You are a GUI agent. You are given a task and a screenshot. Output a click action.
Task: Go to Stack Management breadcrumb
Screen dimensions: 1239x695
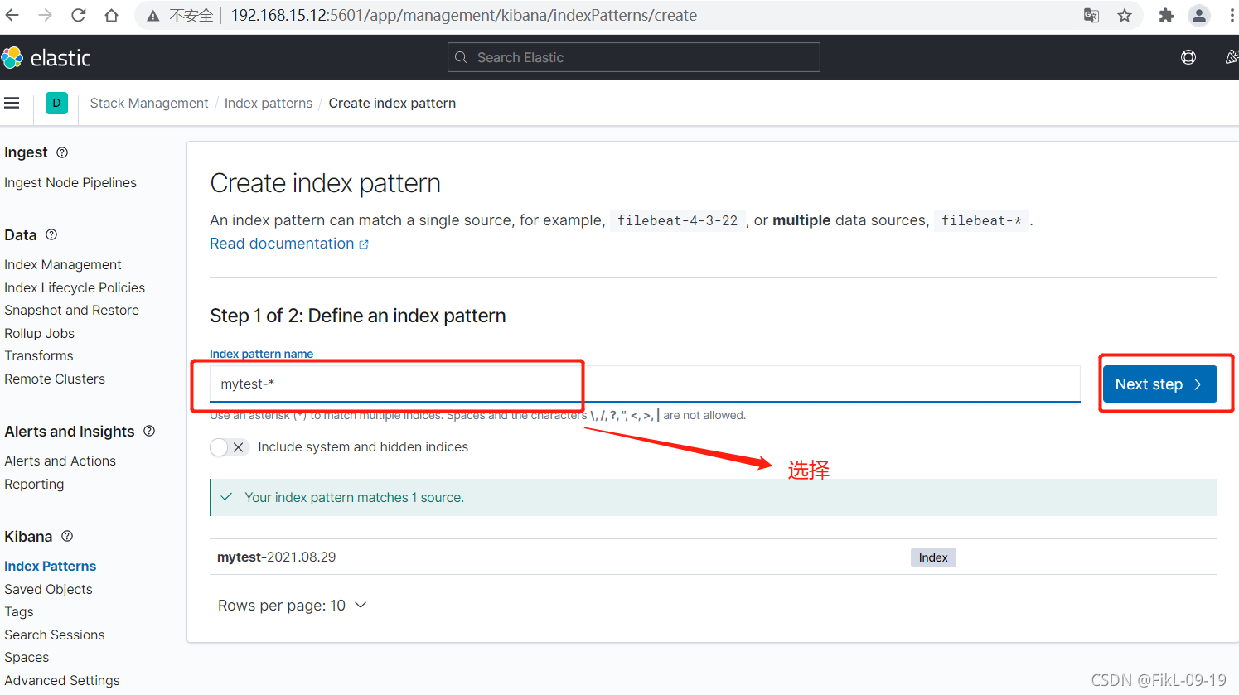point(149,103)
